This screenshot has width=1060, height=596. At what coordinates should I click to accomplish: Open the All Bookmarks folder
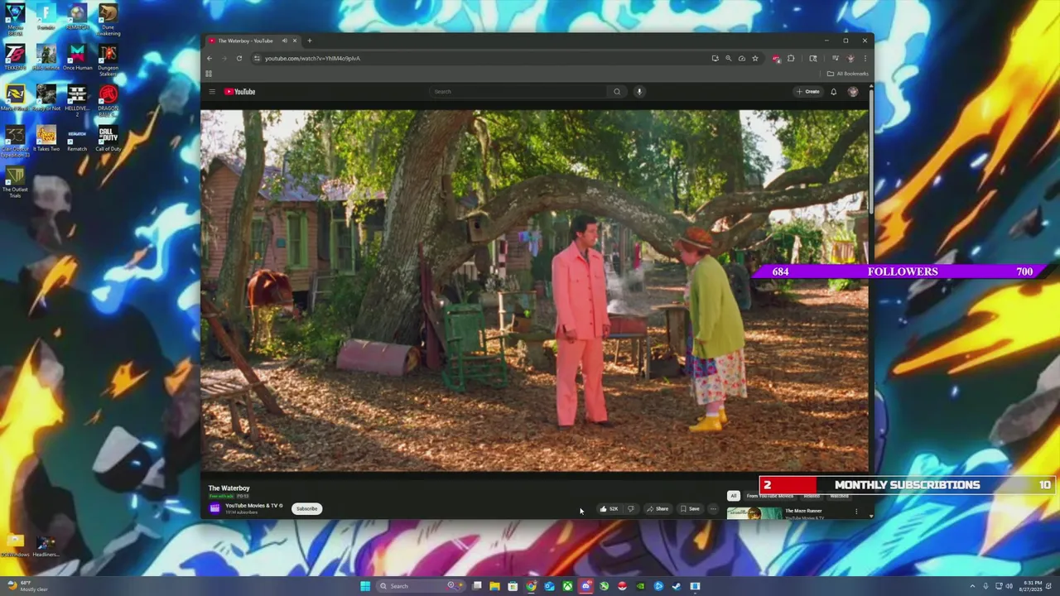point(848,74)
